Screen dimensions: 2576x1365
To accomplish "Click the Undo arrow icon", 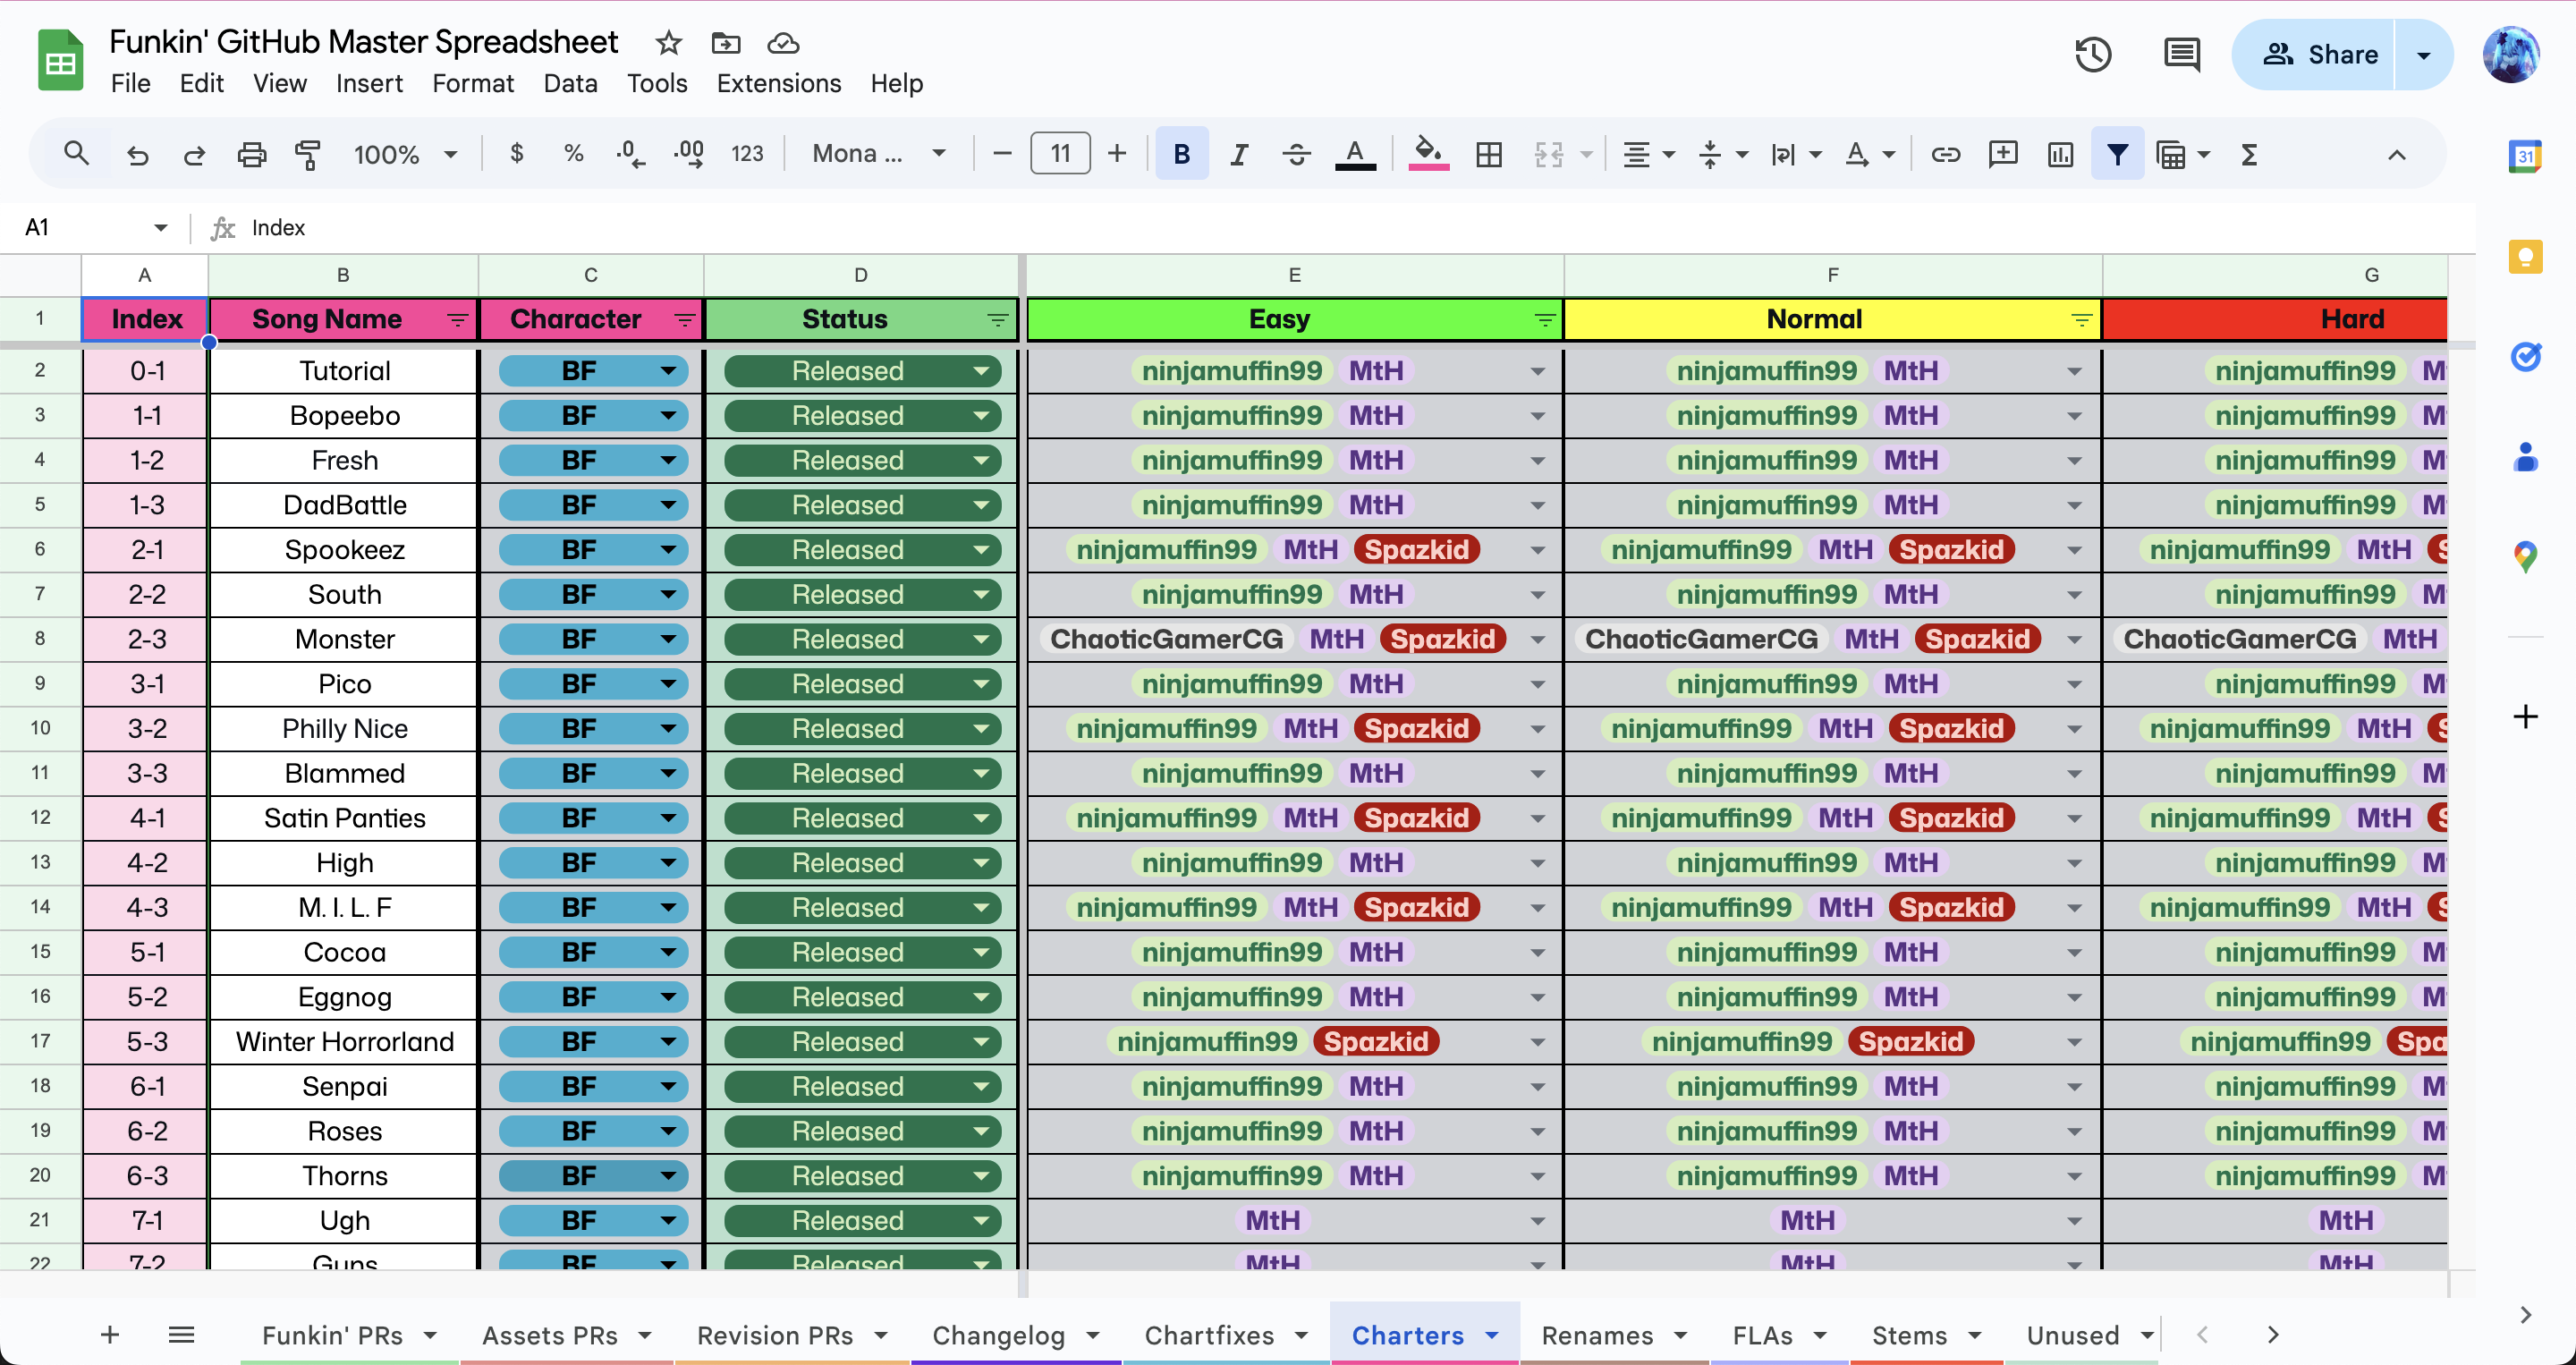I will click(x=137, y=154).
